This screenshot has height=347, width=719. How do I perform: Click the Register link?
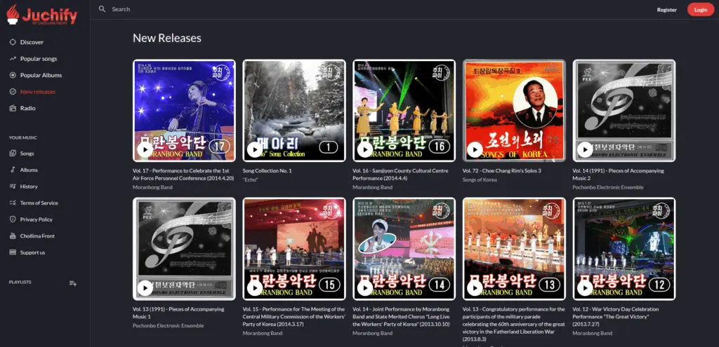[666, 10]
